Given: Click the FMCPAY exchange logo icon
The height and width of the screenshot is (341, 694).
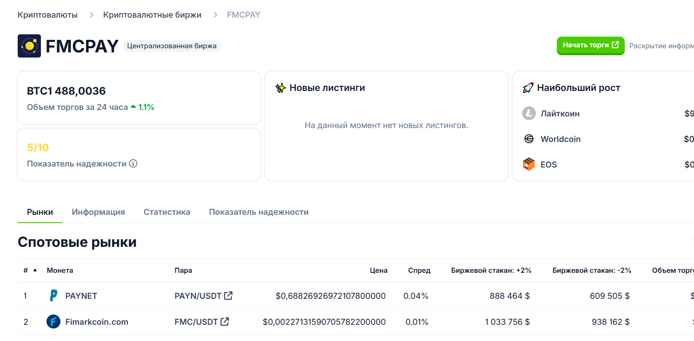Looking at the screenshot, I should click(29, 46).
